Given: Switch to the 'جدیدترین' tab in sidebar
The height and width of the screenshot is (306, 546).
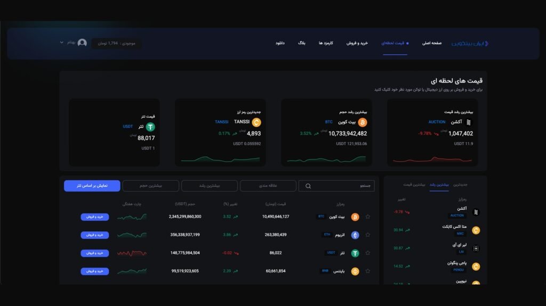Looking at the screenshot, I should (x=460, y=185).
